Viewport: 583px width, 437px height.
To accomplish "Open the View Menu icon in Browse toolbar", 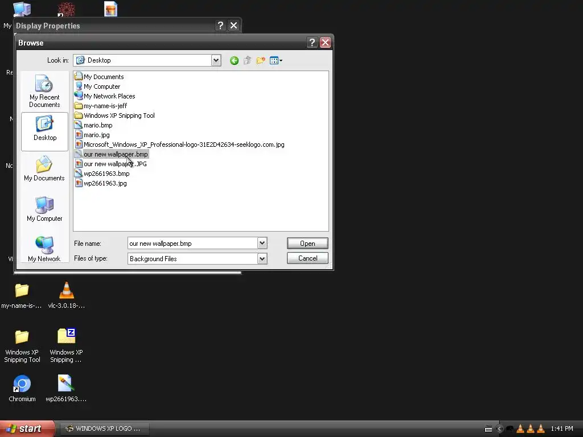I will pos(276,60).
